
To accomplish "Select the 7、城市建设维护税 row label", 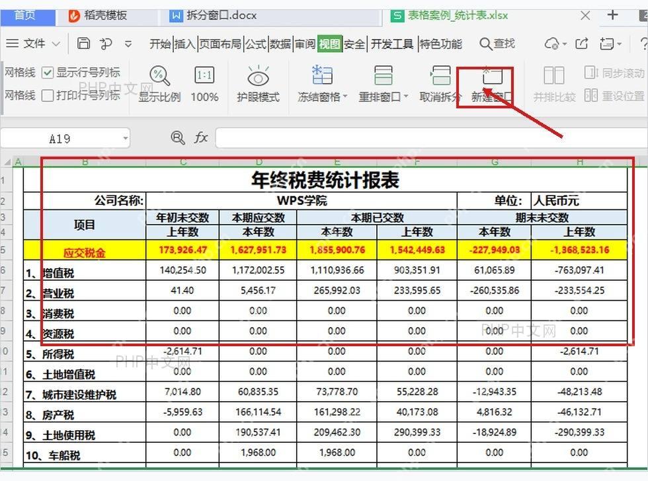I will coord(85,392).
